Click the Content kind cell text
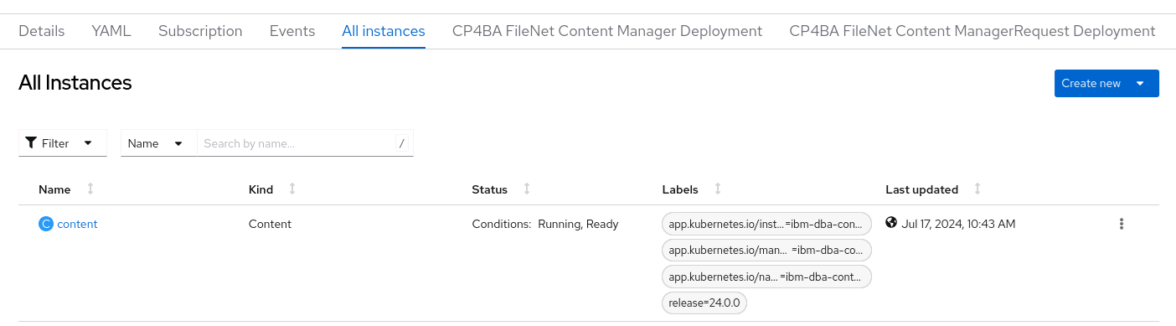 [x=270, y=224]
